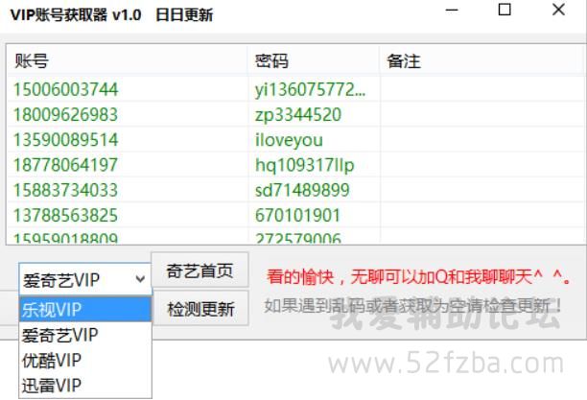Pick 优酷VIP from the dropdown list
Image resolution: width=587 pixels, height=400 pixels.
85,361
